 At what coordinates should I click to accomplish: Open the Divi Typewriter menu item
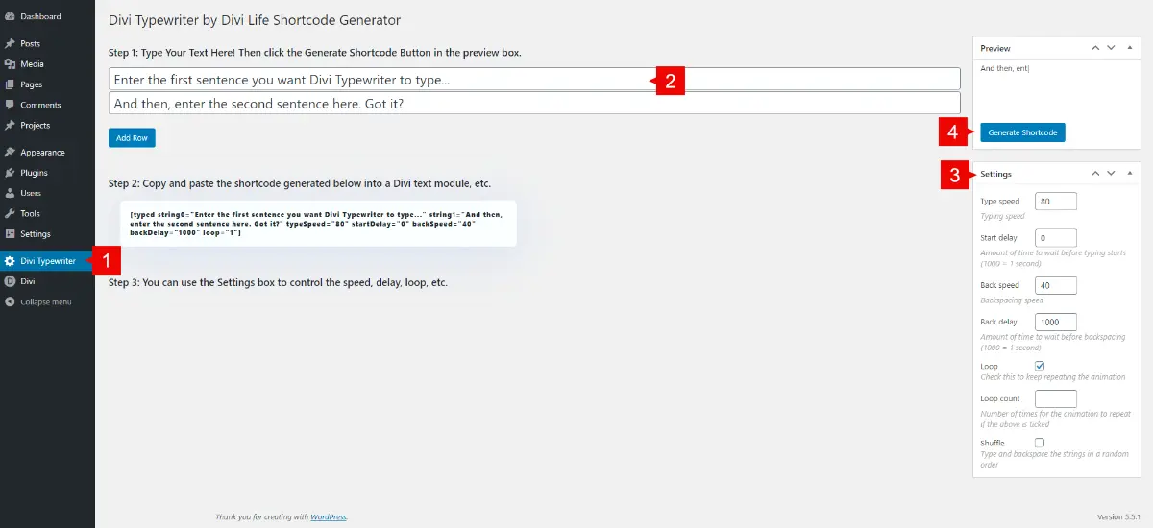tap(47, 261)
